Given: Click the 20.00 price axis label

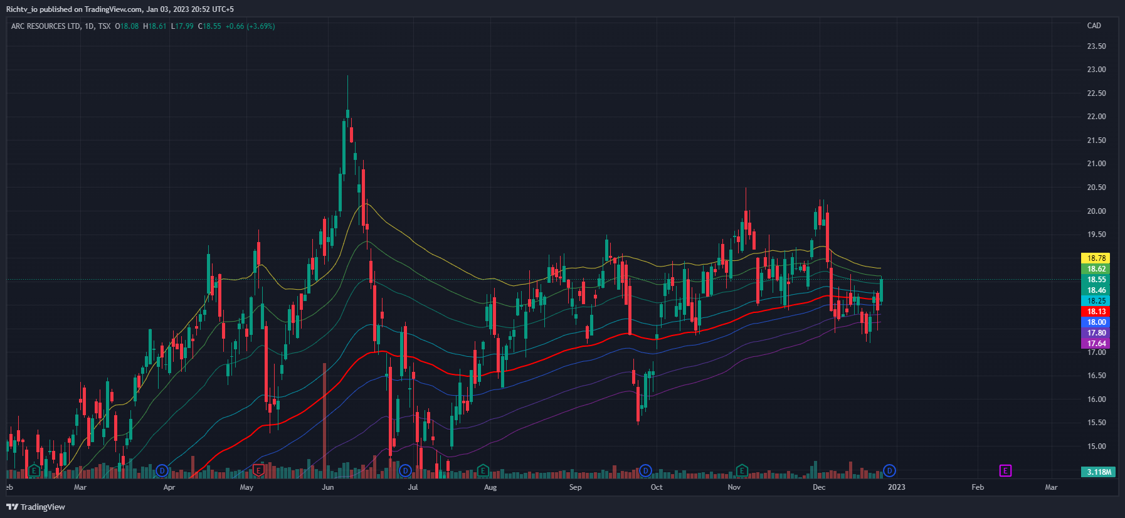Looking at the screenshot, I should 1096,211.
